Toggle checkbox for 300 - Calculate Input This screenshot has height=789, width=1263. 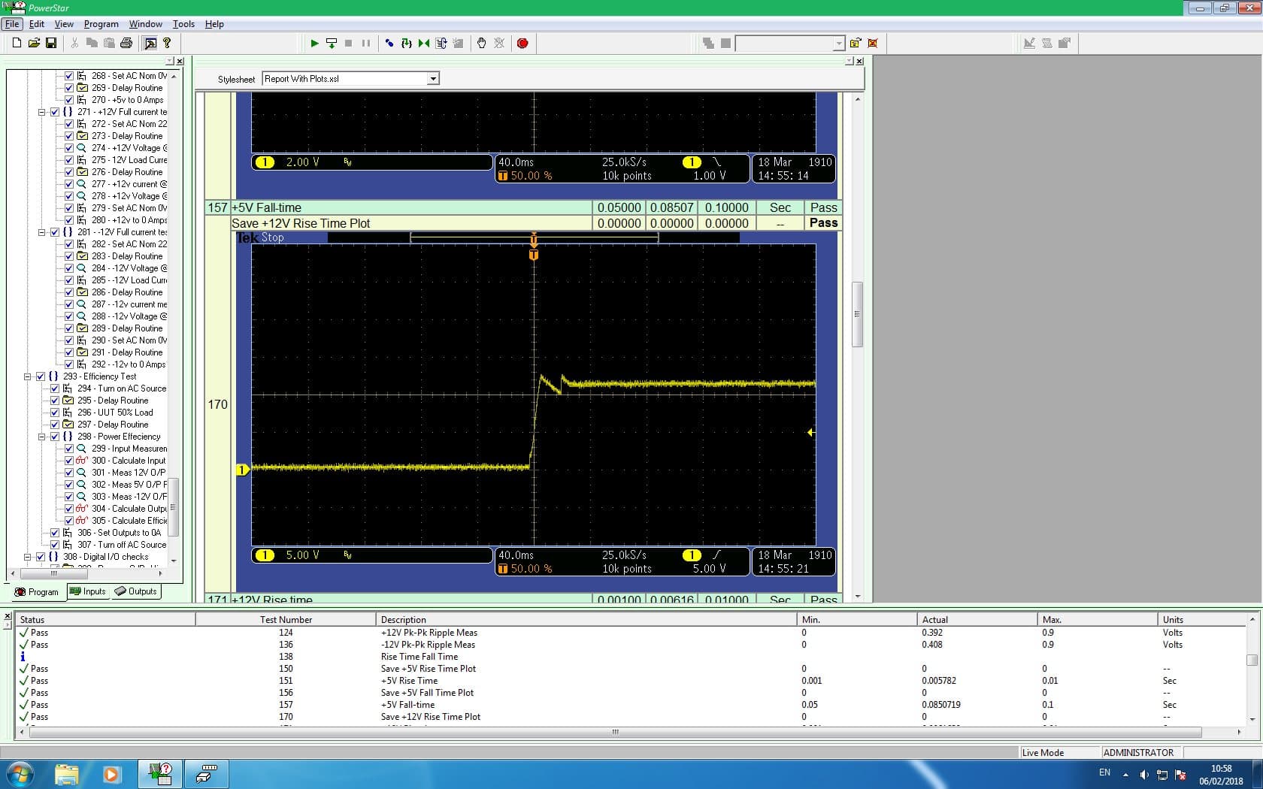69,461
